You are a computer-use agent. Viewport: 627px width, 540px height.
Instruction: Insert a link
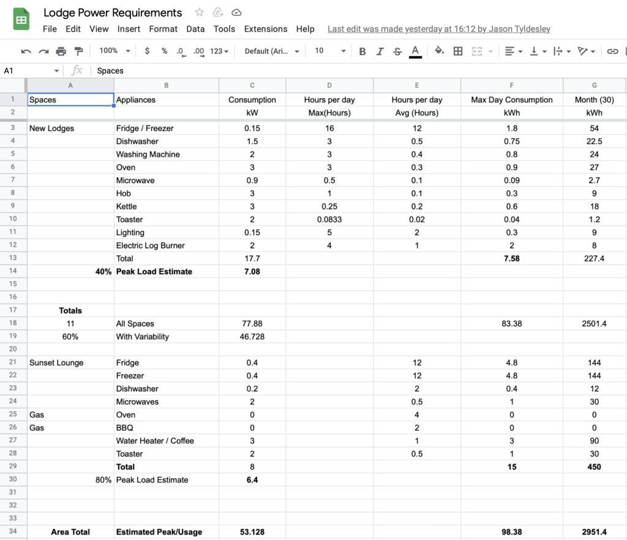tap(612, 51)
